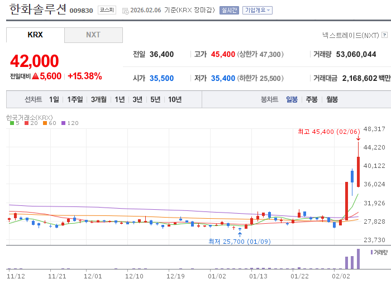
Task: Click the 48,317 price axis label
Action: pos(374,129)
